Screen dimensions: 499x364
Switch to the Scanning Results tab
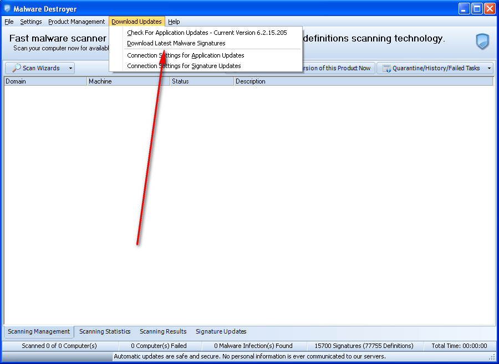click(x=163, y=331)
